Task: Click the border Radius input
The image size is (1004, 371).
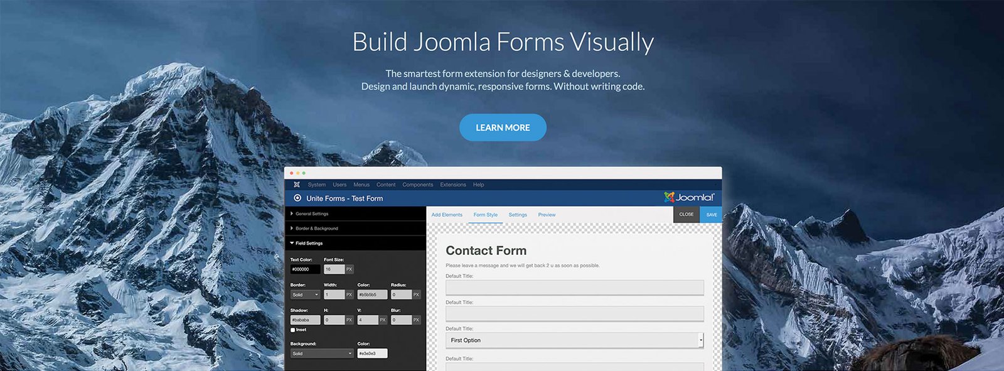Action: pyautogui.click(x=401, y=294)
